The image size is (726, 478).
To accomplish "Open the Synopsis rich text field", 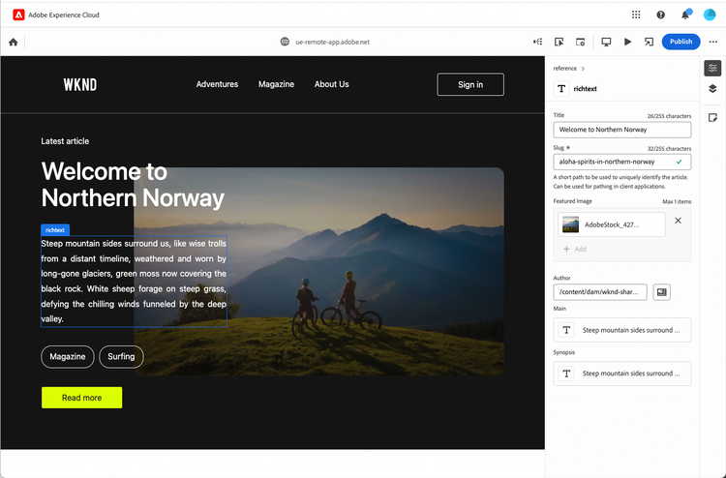I will (x=621, y=373).
